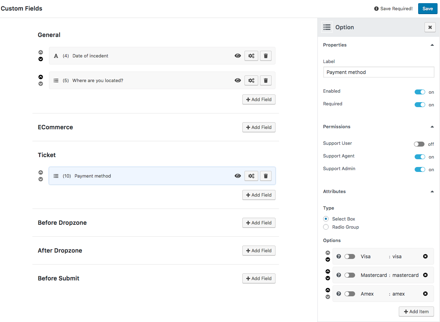The image size is (440, 322).
Task: Delete the Where are you located field
Action: pos(266,80)
